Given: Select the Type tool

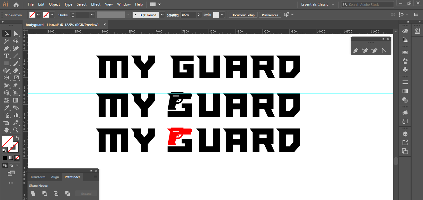Looking at the screenshot, I should pyautogui.click(x=6, y=56).
